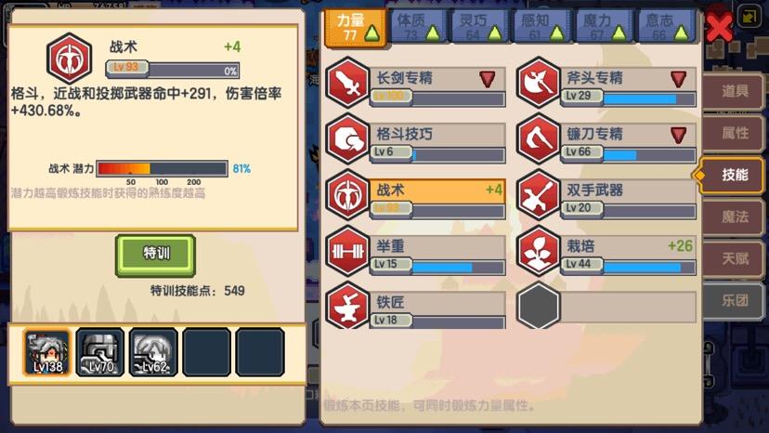Open the 魔力 attribute tab
This screenshot has width=769, height=433.
pos(605,27)
